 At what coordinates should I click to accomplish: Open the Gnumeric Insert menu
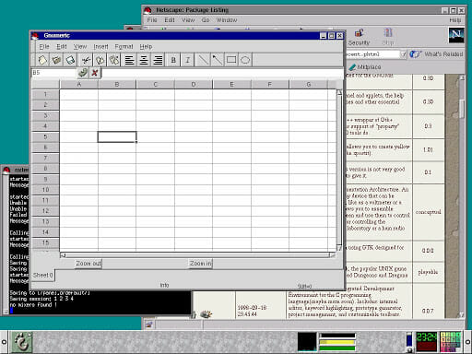(x=100, y=46)
